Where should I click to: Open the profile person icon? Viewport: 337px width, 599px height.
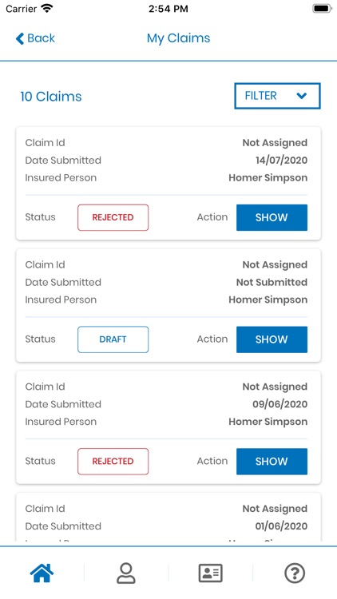pyautogui.click(x=126, y=573)
